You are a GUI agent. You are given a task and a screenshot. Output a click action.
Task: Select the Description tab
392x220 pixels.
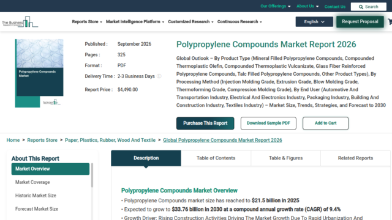(146, 158)
